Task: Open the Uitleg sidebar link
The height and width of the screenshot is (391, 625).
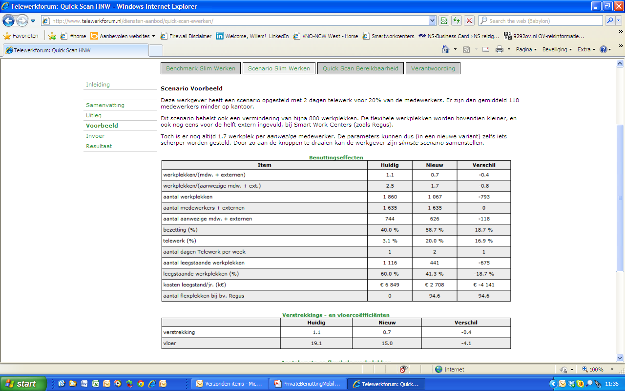Action: pyautogui.click(x=94, y=115)
